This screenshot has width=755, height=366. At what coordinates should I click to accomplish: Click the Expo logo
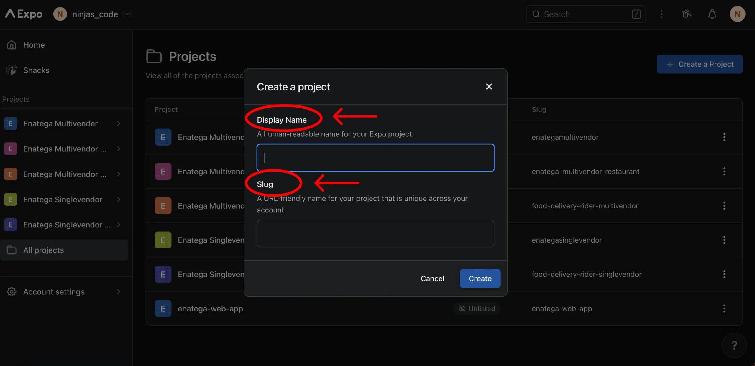[x=24, y=14]
